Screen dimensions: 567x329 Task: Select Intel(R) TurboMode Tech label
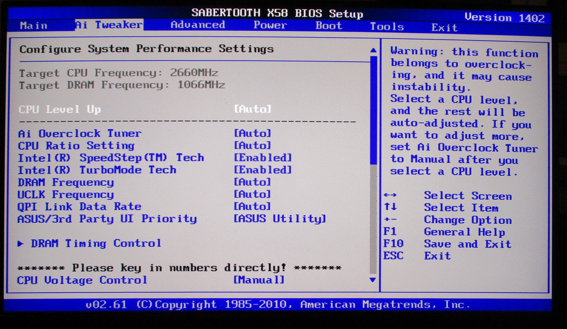[97, 170]
